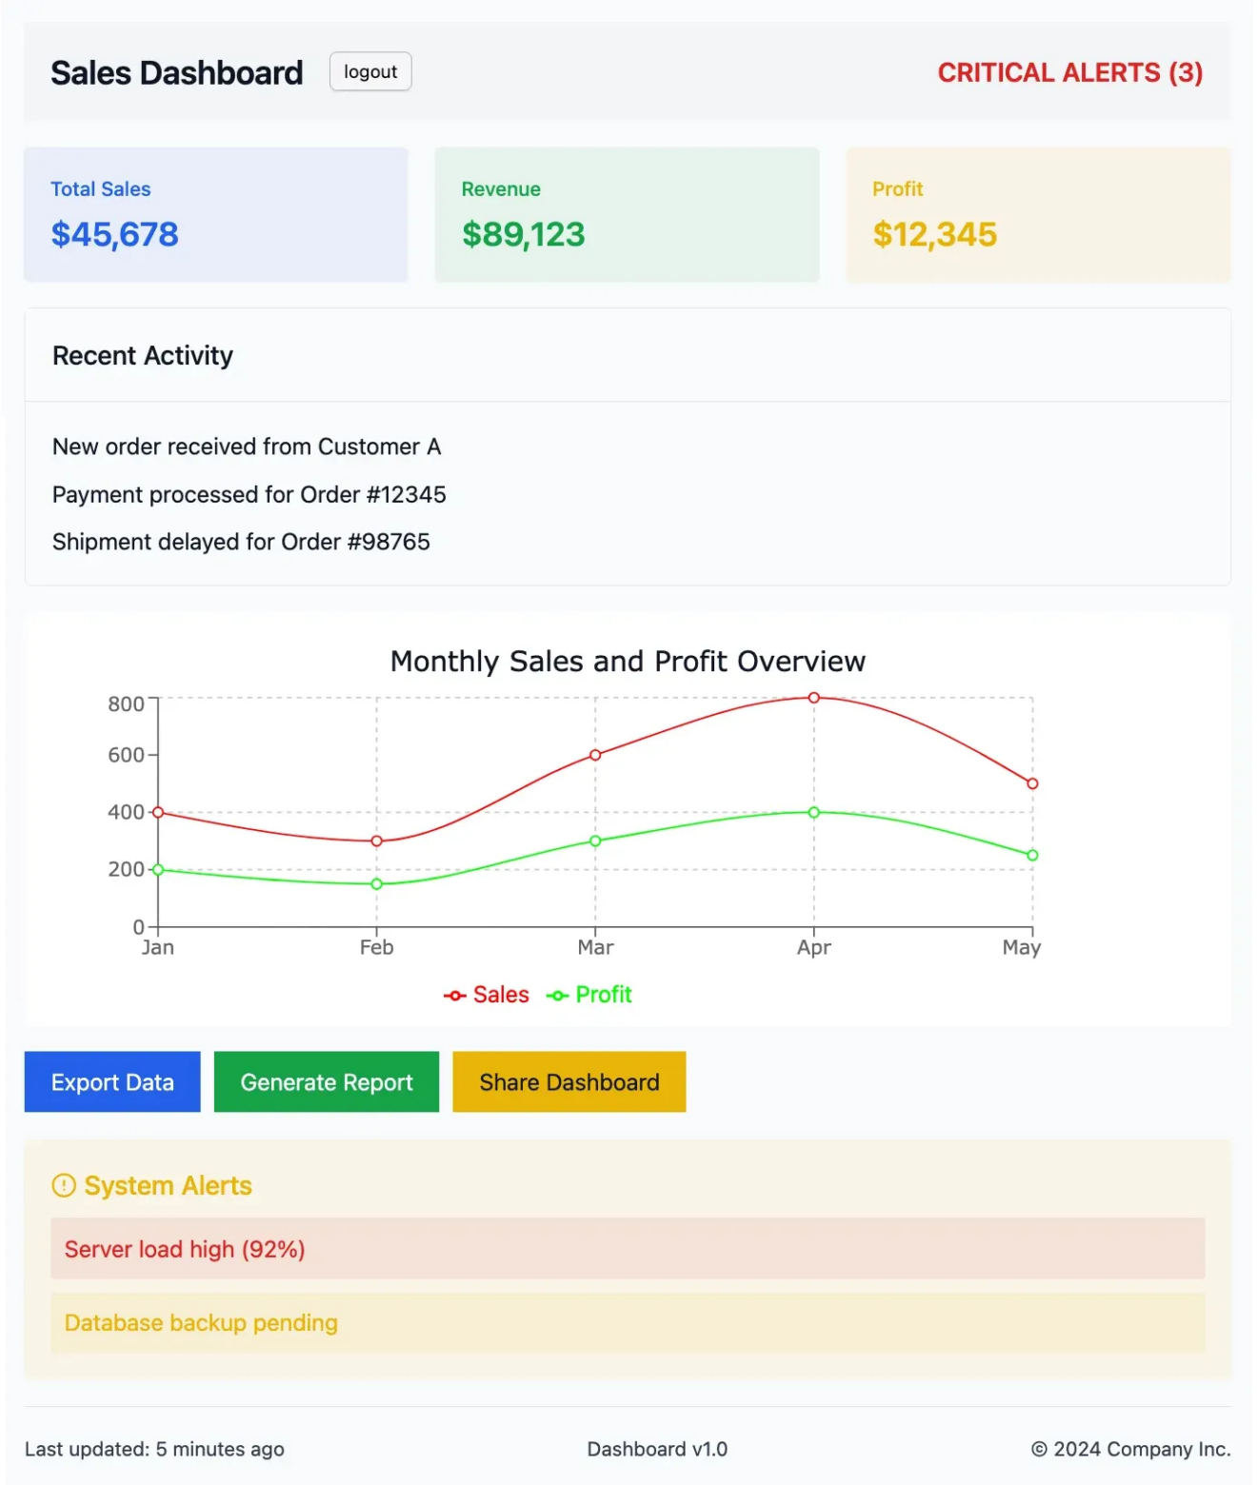
Task: Click the April peak data point on Sales line
Action: 814,697
